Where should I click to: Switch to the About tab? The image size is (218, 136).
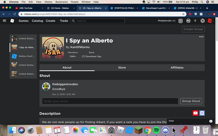click(x=67, y=68)
